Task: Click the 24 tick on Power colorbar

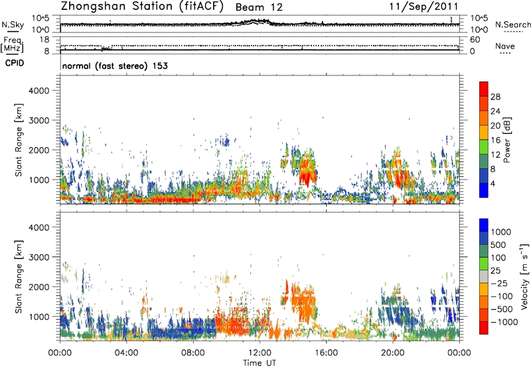Action: pyautogui.click(x=495, y=111)
